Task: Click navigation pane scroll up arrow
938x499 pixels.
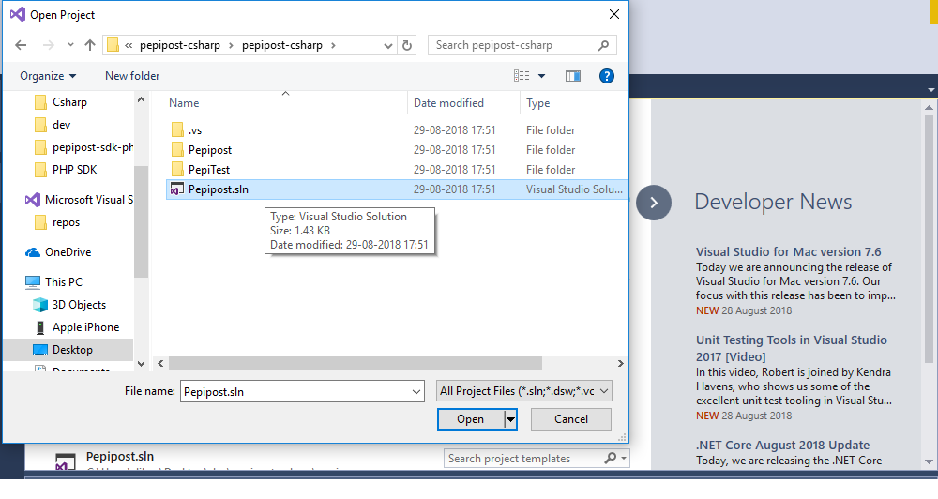Action: coord(142,100)
